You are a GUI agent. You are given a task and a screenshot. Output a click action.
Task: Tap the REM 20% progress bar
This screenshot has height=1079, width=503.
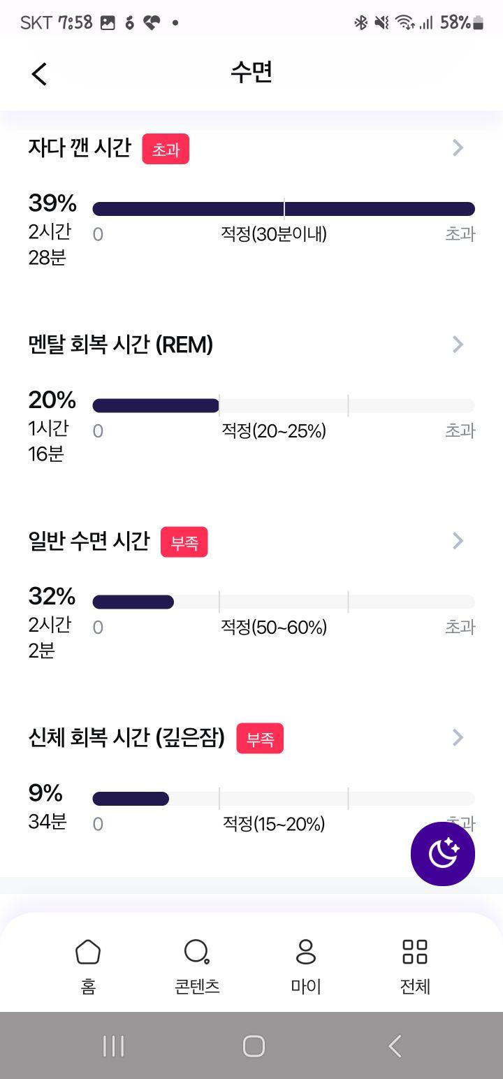tap(284, 405)
